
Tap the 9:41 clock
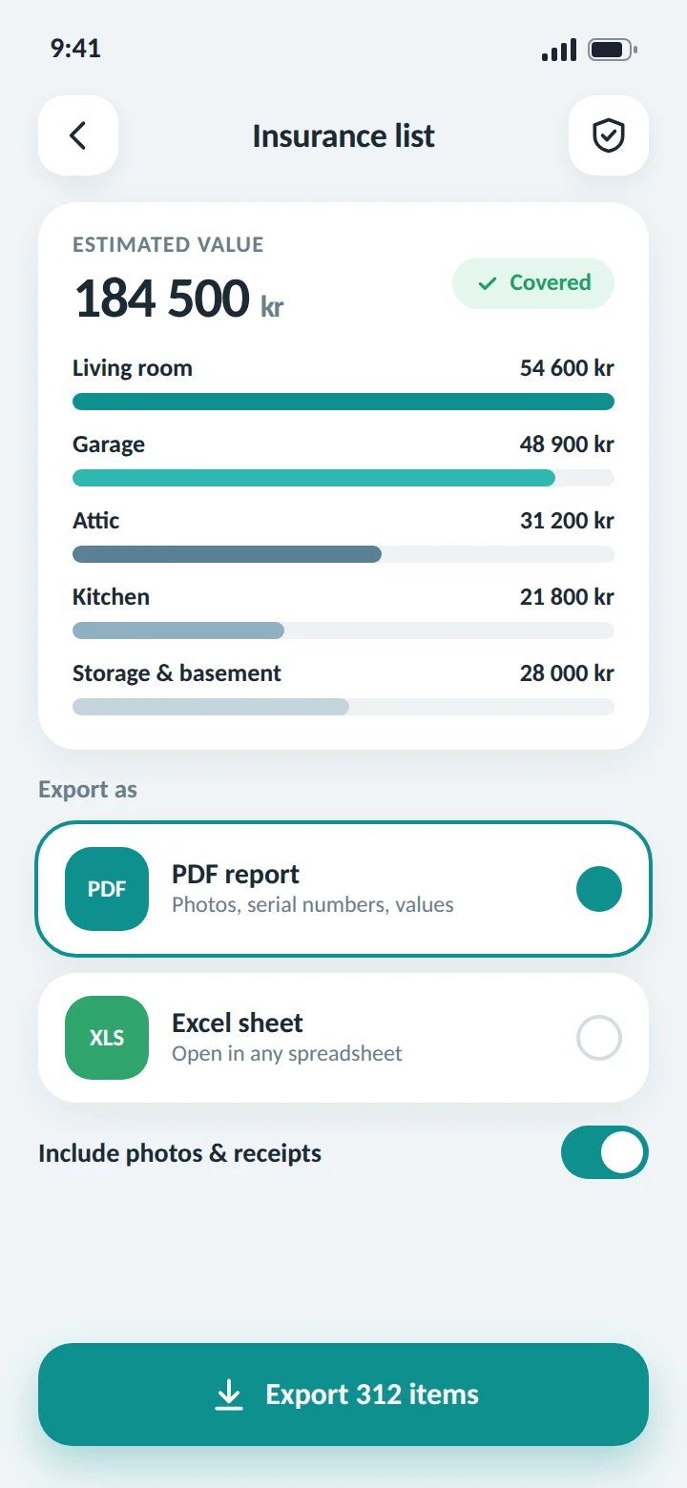(x=75, y=49)
